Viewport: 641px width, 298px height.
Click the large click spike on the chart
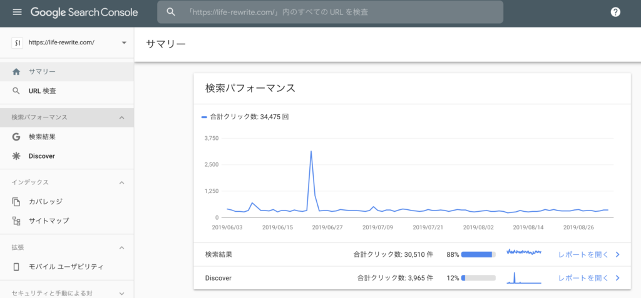click(x=311, y=152)
